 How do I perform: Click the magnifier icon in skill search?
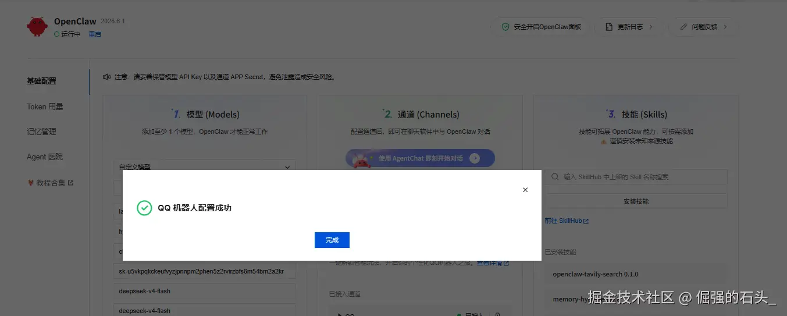tap(555, 177)
